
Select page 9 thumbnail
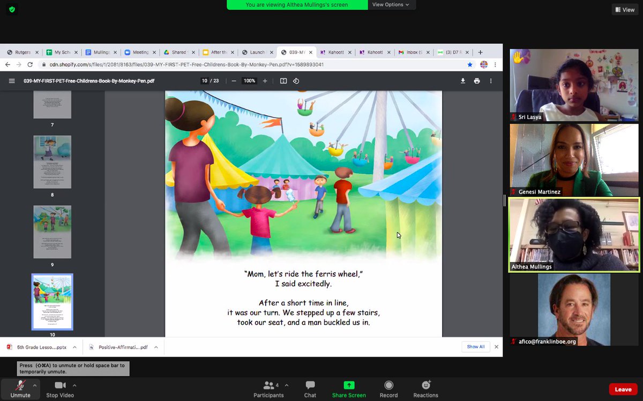tap(52, 232)
